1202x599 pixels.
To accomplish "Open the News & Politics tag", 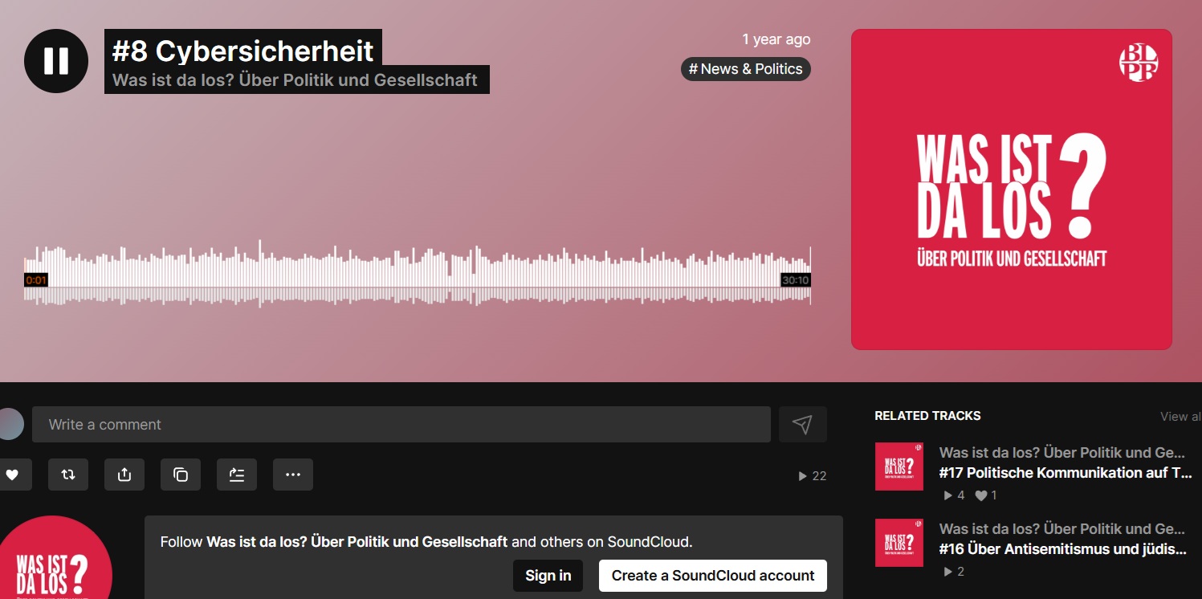I will coord(746,69).
